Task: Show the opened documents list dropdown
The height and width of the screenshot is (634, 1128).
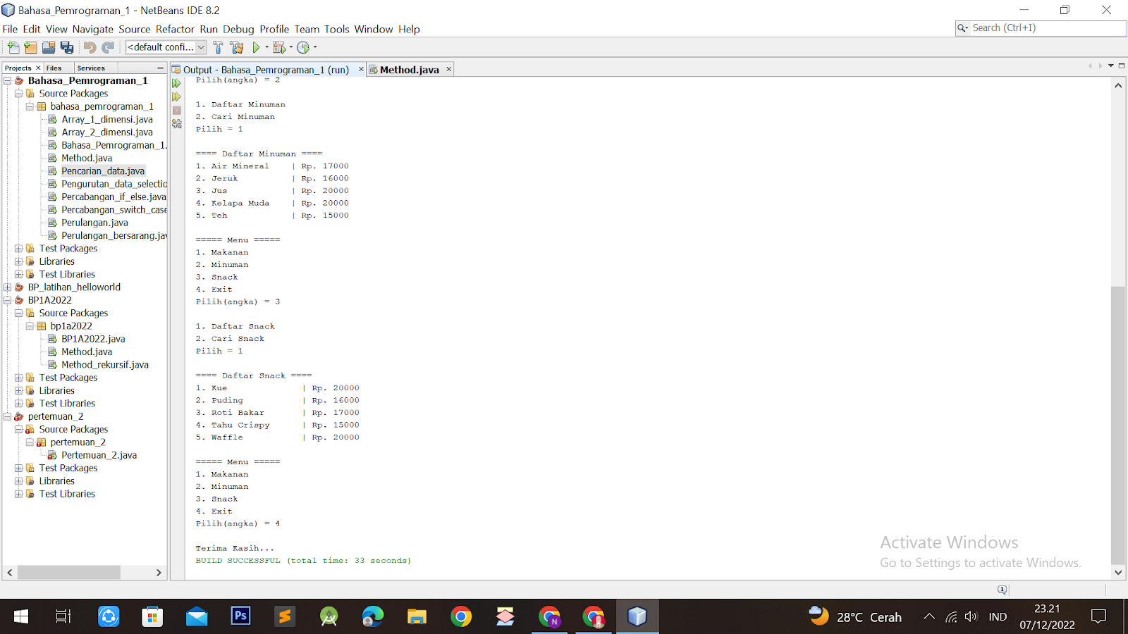Action: pyautogui.click(x=1110, y=66)
